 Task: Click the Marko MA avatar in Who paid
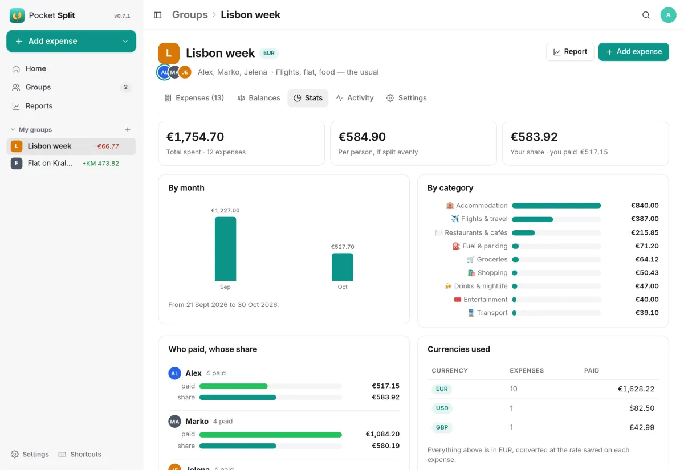174,422
